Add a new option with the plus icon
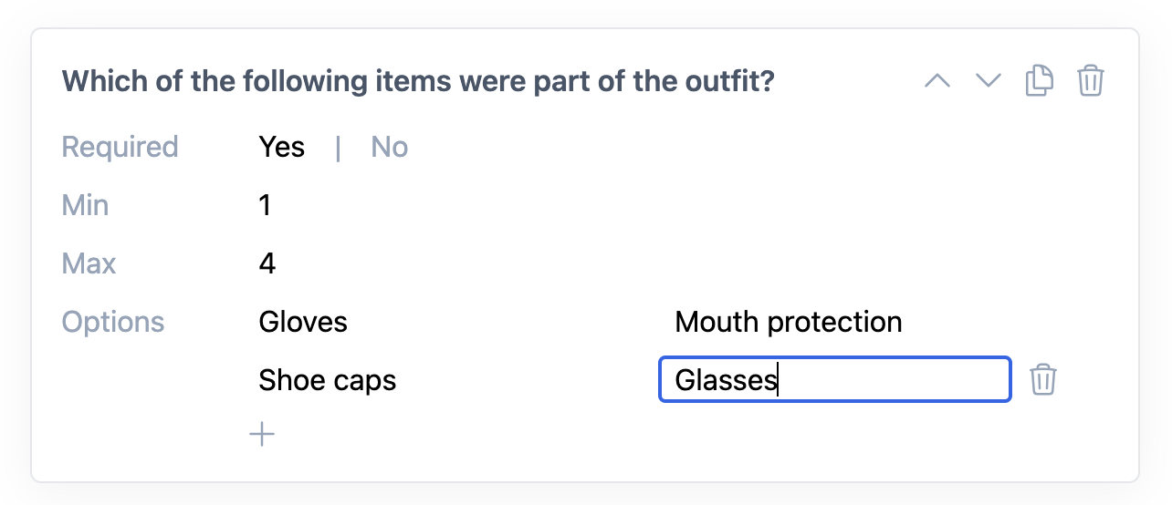Image resolution: width=1172 pixels, height=505 pixels. (262, 435)
